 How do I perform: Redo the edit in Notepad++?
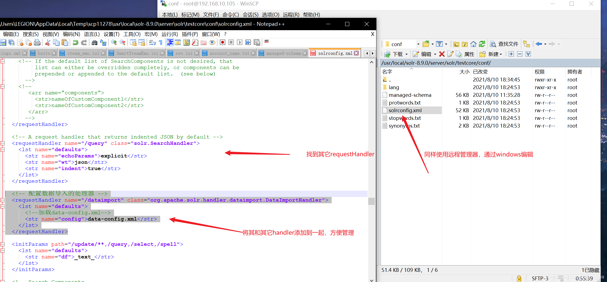click(x=84, y=43)
